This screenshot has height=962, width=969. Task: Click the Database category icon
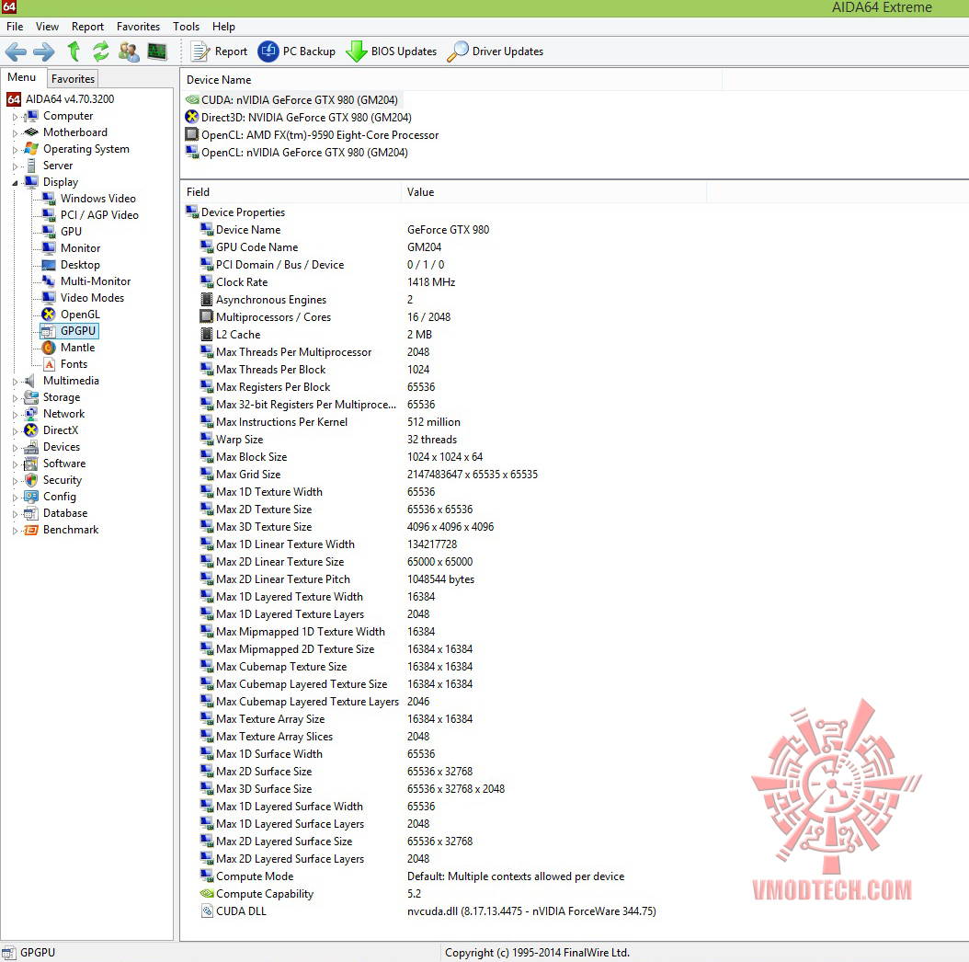[x=31, y=513]
